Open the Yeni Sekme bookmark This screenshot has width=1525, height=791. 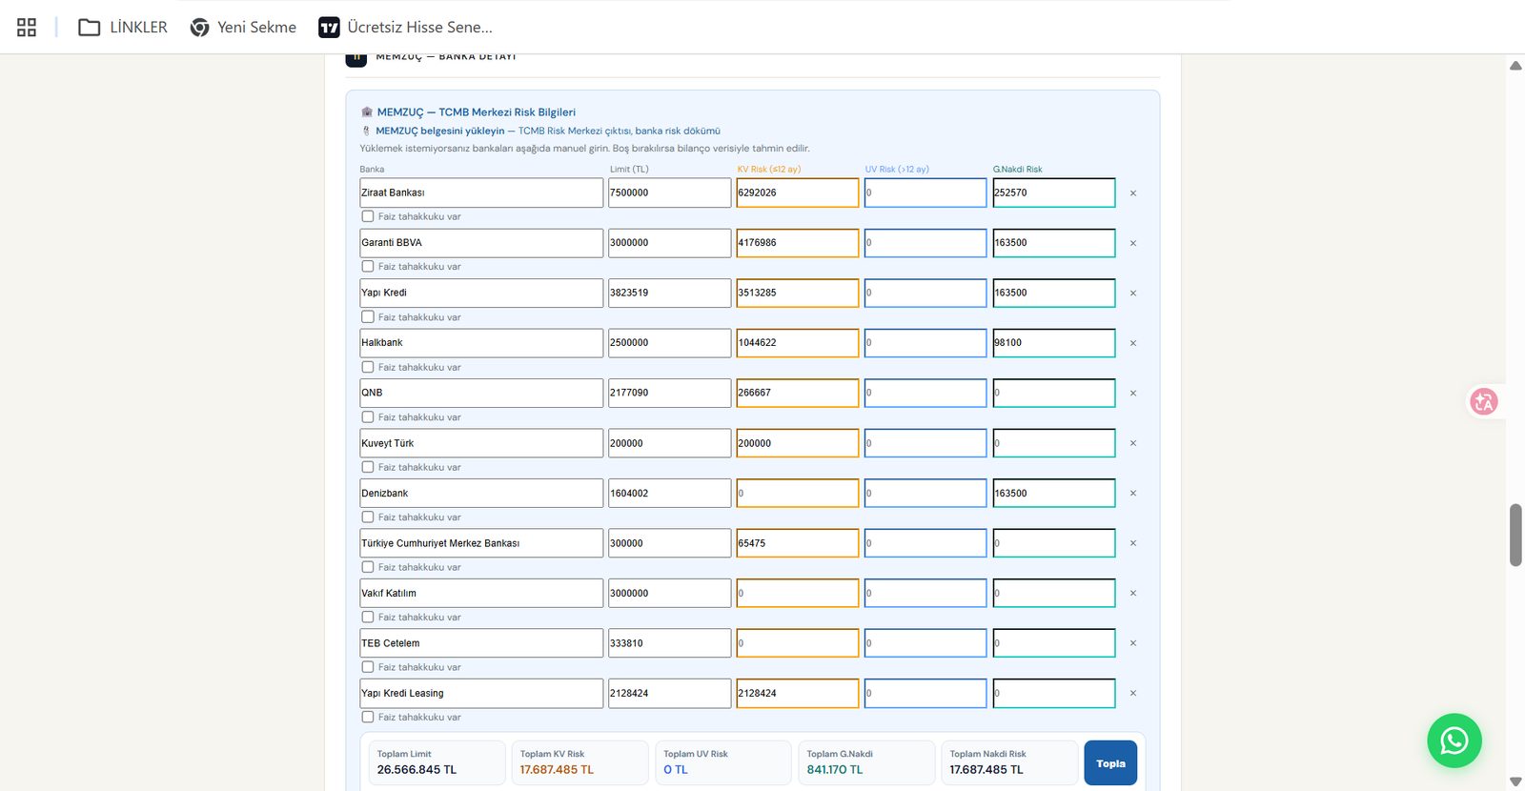243,28
